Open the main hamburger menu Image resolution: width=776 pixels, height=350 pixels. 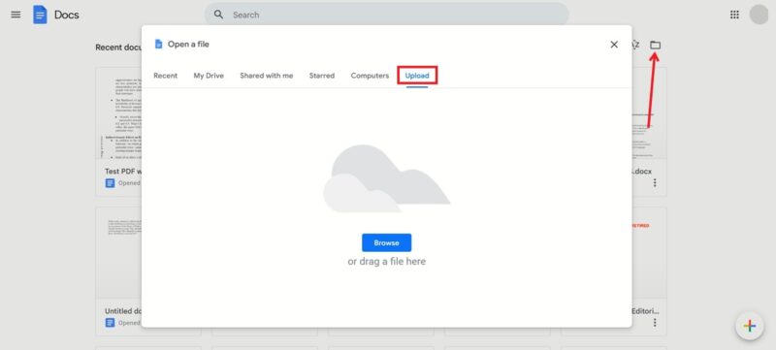[16, 15]
